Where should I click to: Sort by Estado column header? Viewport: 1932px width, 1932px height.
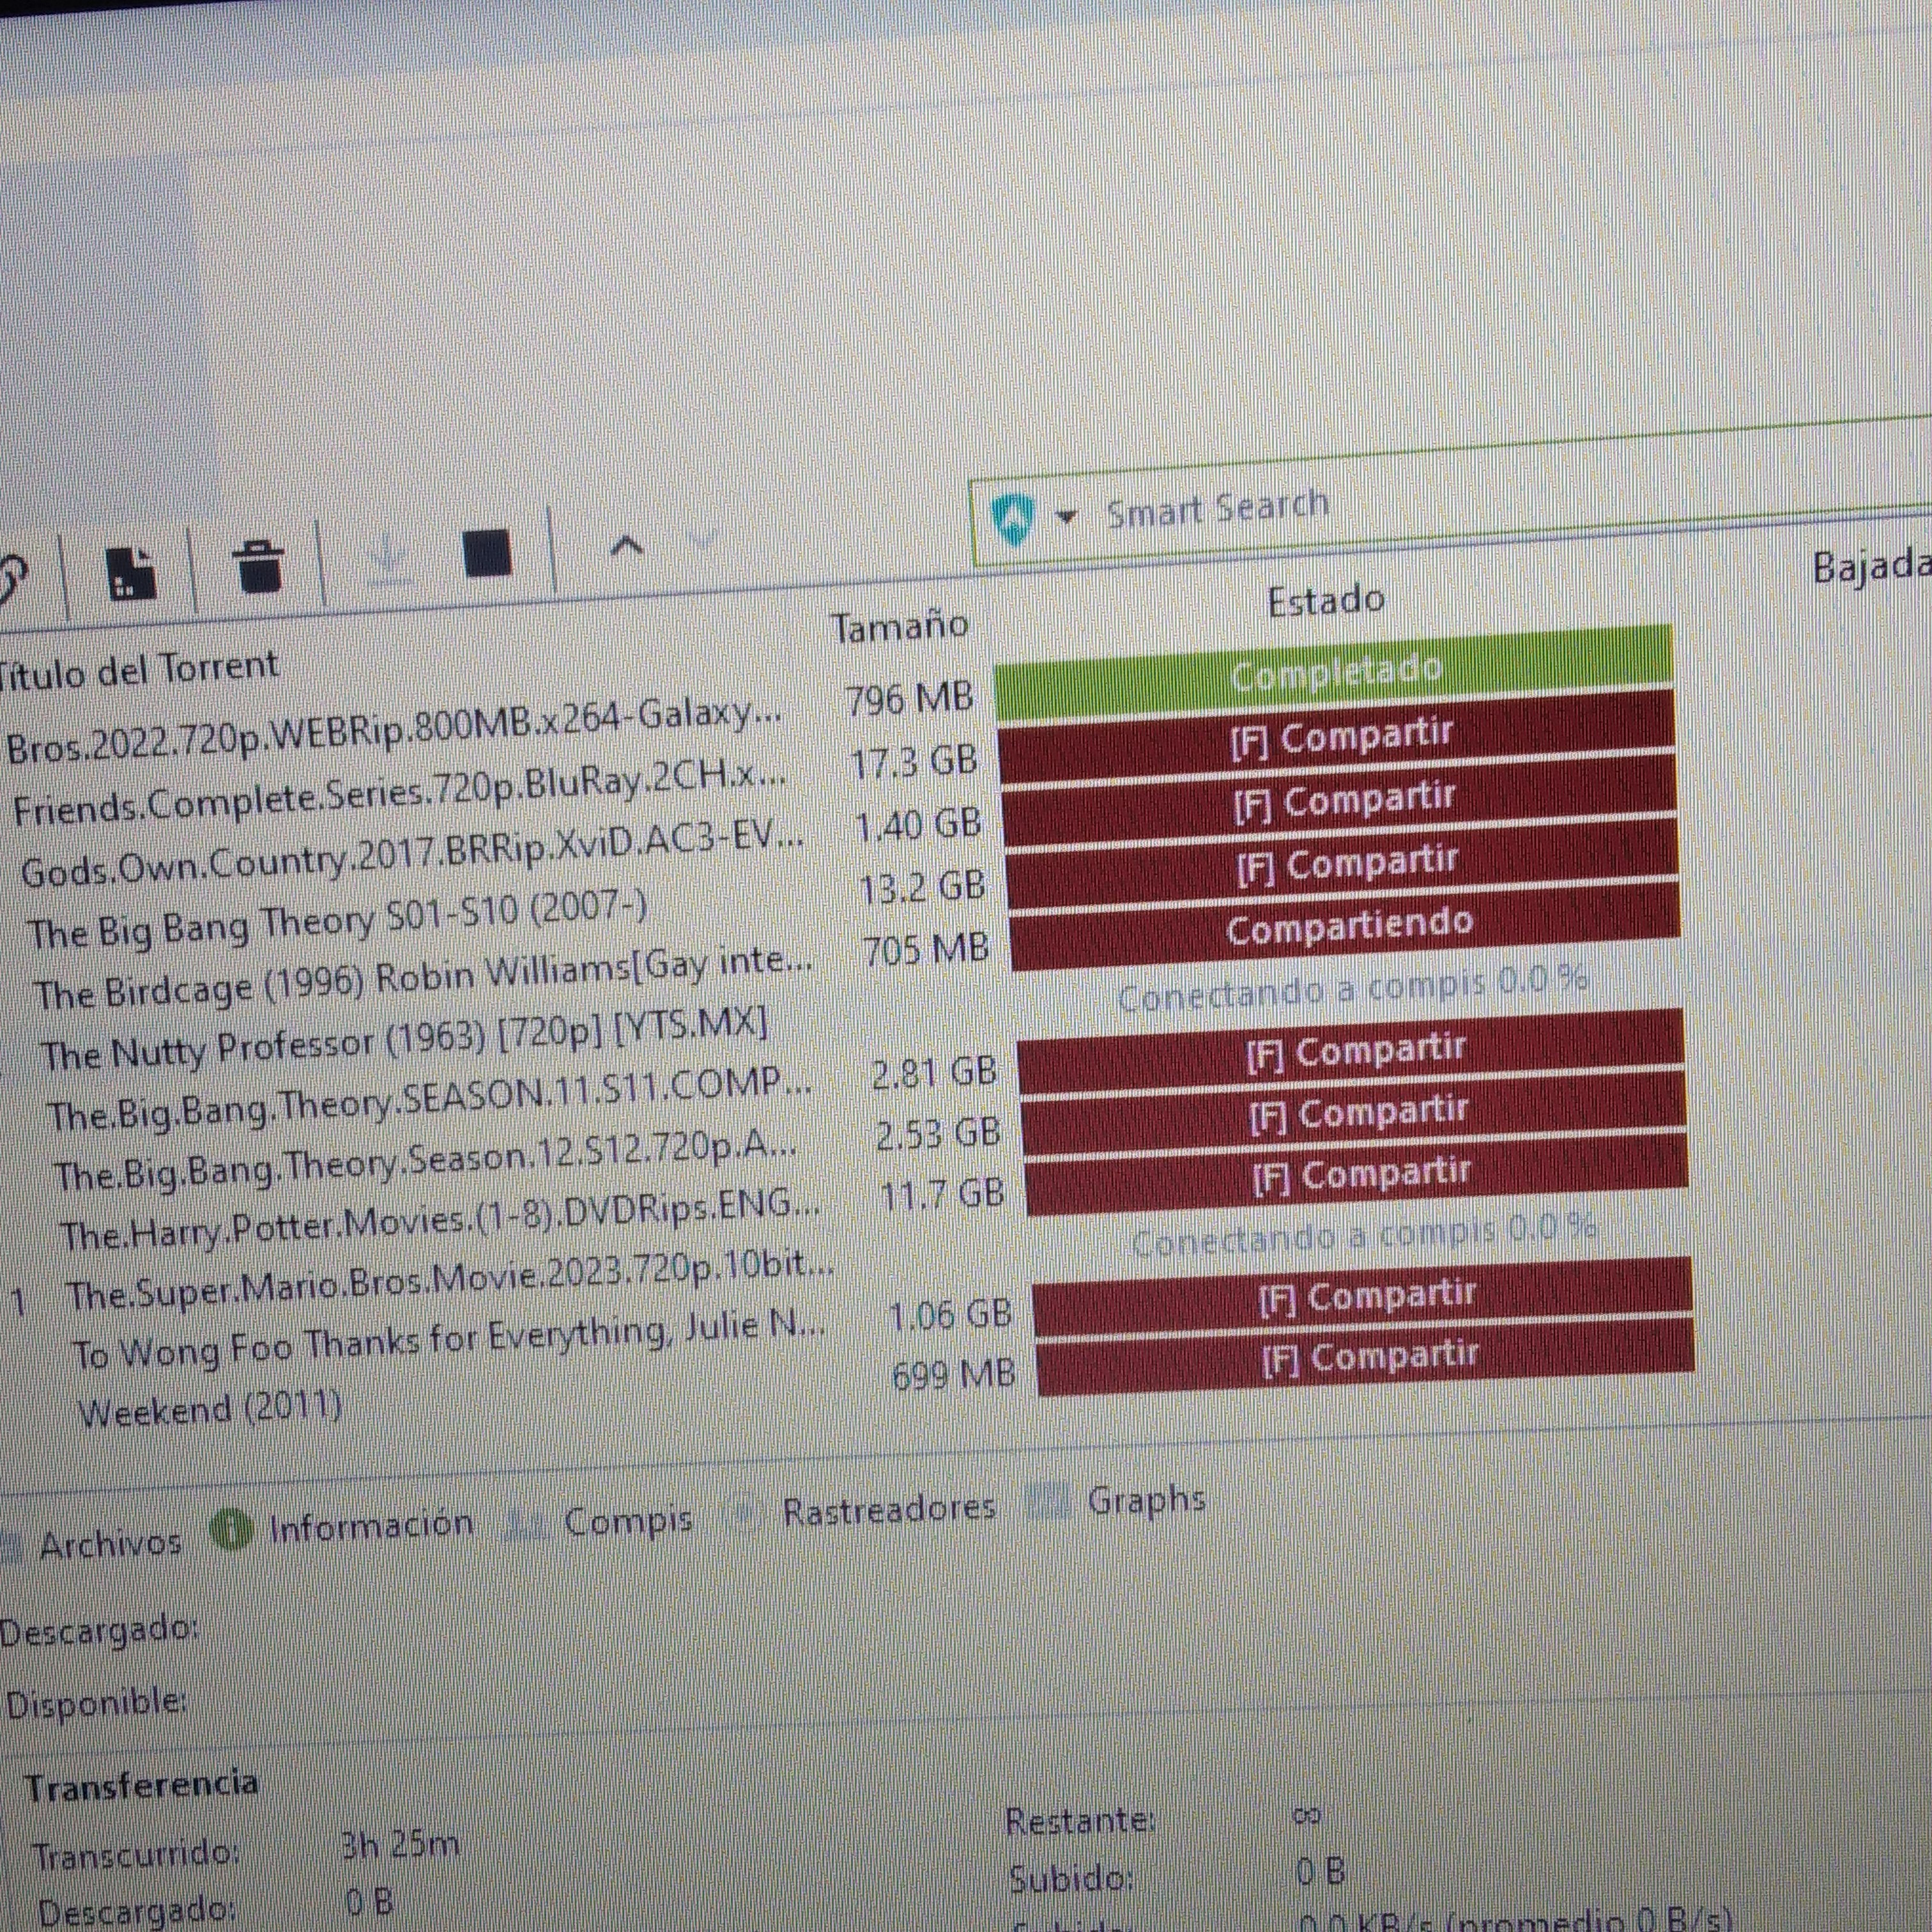click(1325, 601)
